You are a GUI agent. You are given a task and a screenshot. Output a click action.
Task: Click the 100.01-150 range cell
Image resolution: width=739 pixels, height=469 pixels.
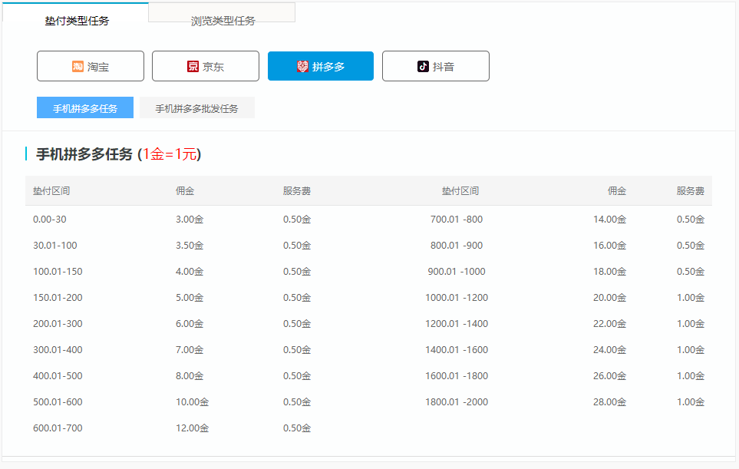tap(58, 272)
